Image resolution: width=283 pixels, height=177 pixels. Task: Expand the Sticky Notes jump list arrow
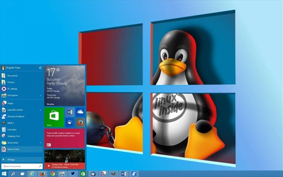[40, 143]
